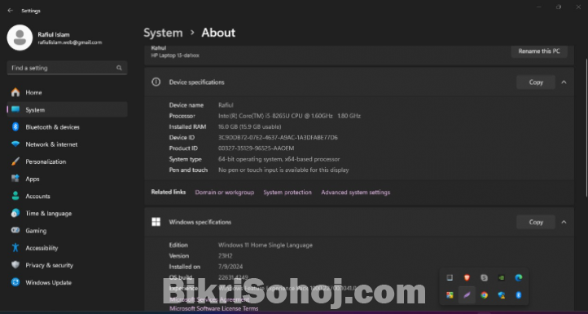
Task: Click Windows 11 Home Single Language text
Action: coord(265,245)
